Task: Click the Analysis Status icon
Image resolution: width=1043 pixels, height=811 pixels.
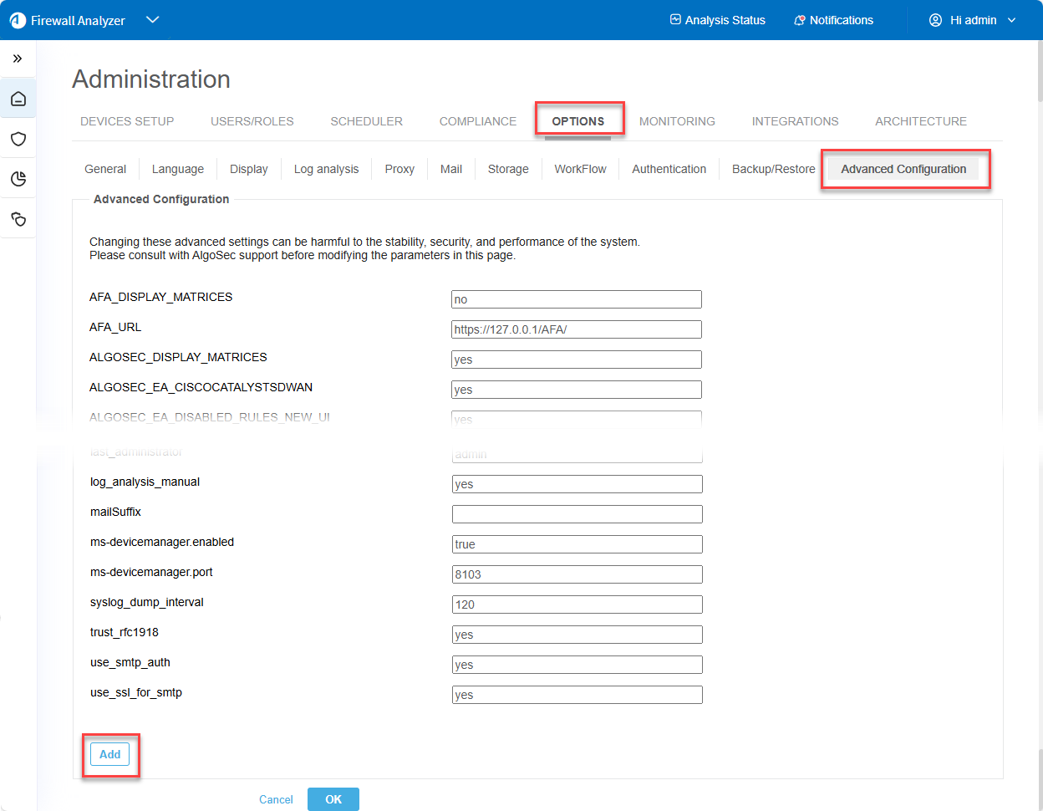Action: pos(675,20)
